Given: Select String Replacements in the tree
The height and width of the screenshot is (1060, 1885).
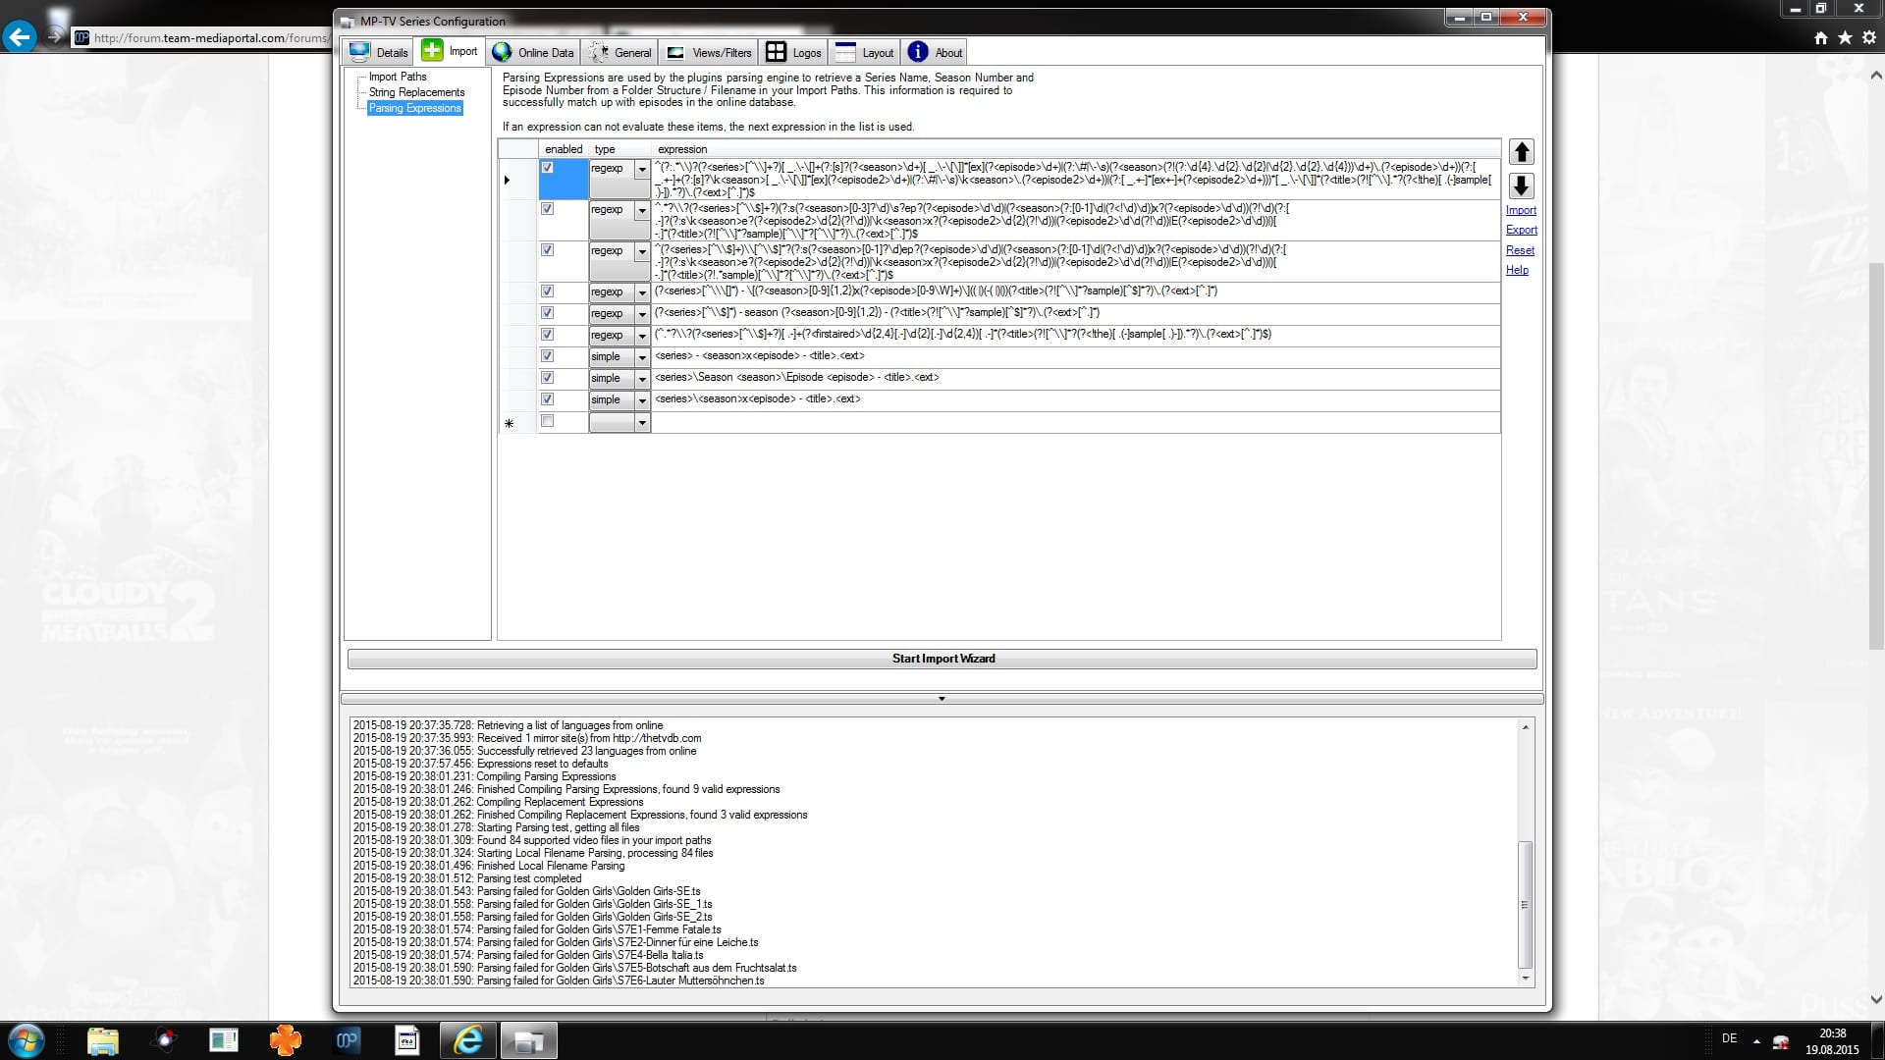Looking at the screenshot, I should (x=416, y=92).
